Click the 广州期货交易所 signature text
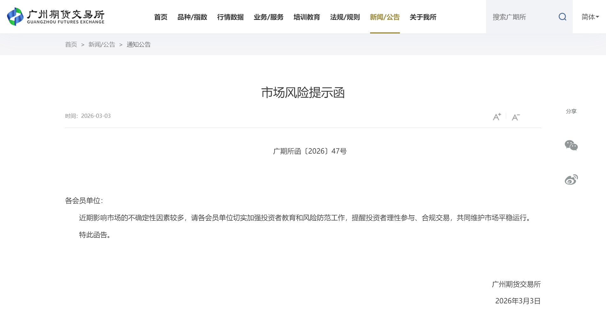This screenshot has height=310, width=606. point(516,284)
